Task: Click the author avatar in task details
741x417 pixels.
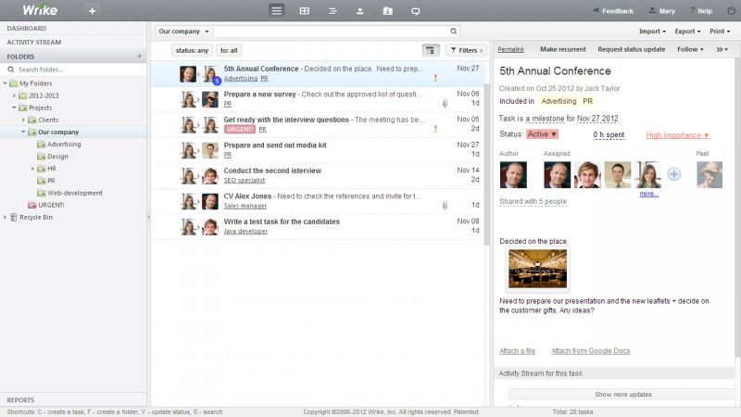Action: click(513, 174)
